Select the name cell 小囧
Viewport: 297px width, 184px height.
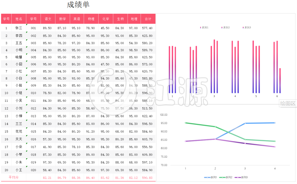coord(19,64)
